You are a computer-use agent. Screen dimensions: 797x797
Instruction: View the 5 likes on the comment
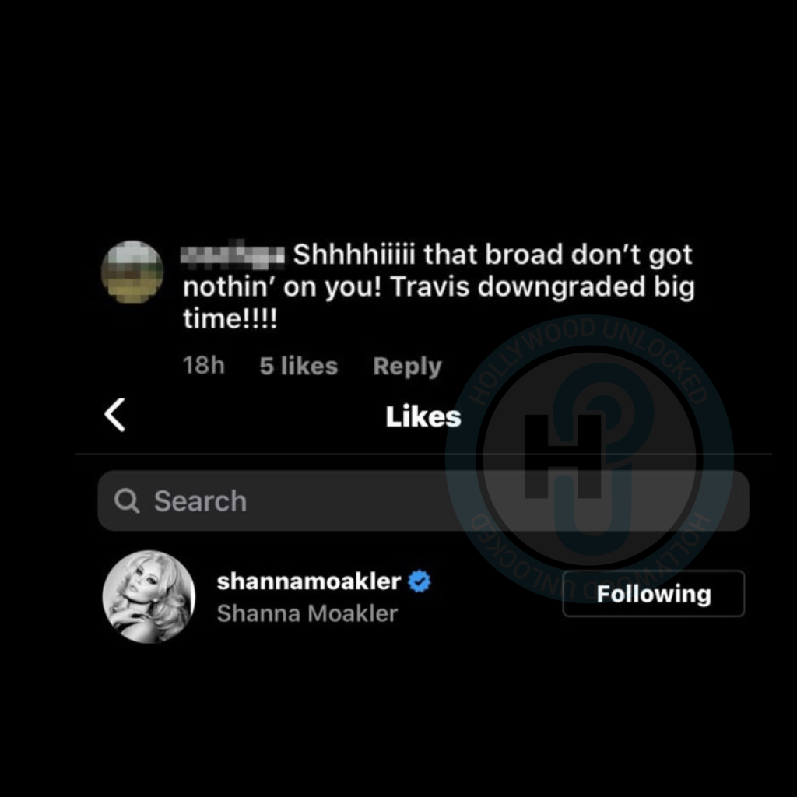tap(299, 366)
